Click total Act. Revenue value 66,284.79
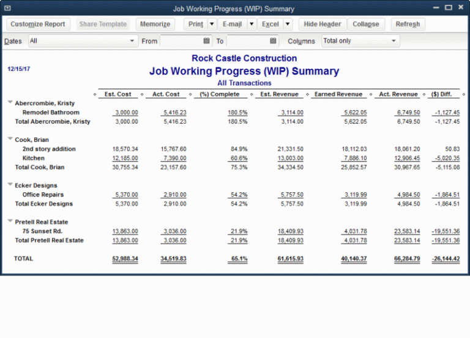The height and width of the screenshot is (338, 470). [407, 258]
